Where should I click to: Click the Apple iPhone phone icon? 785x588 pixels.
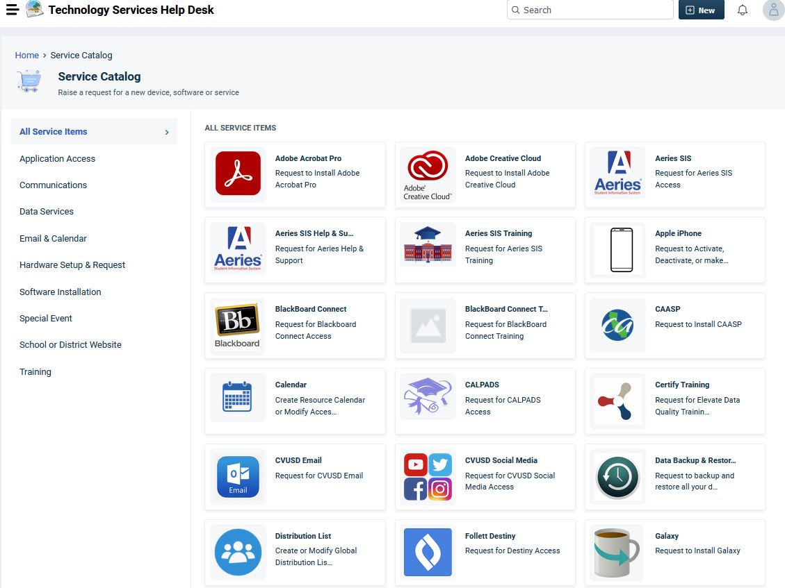[622, 249]
